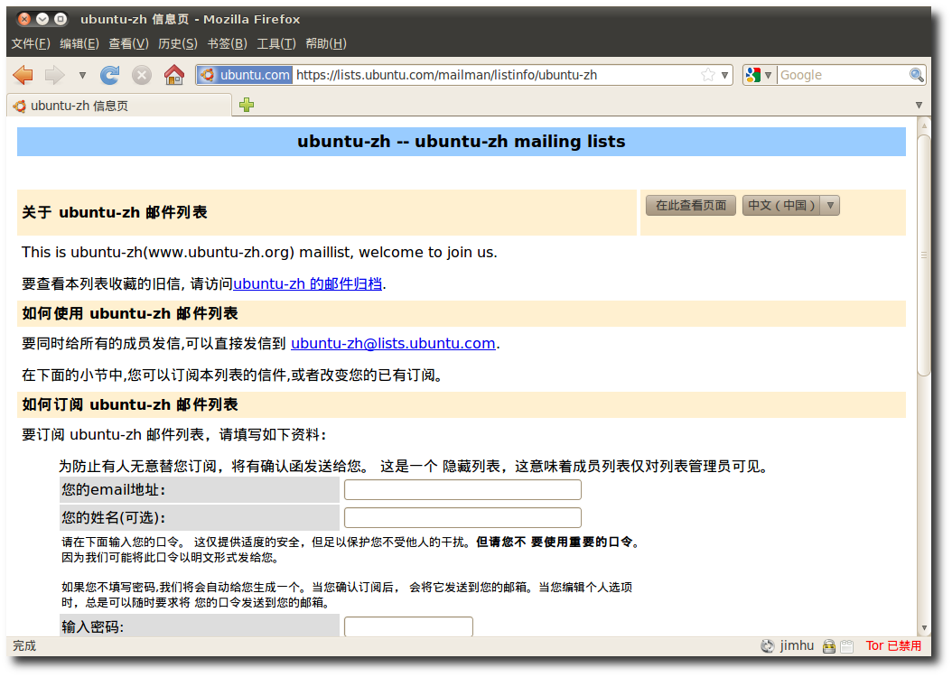This screenshot has width=952, height=677.
Task: Click the 您的email地址 input field
Action: (x=462, y=489)
